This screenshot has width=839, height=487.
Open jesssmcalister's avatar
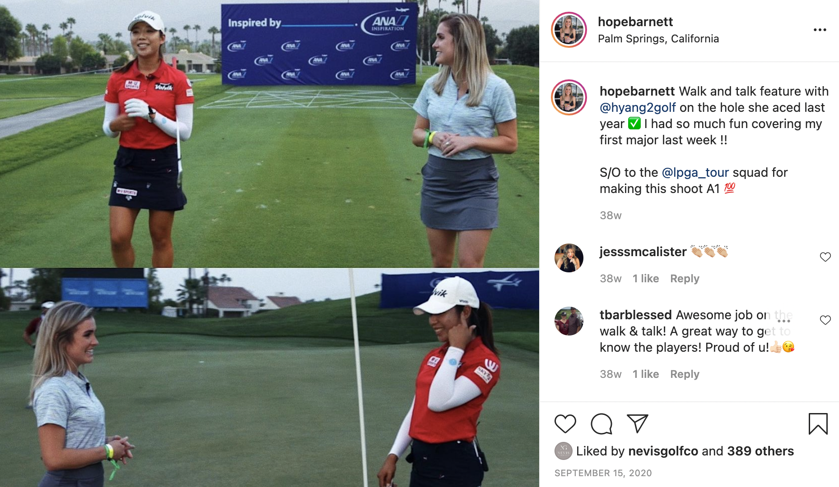click(569, 258)
